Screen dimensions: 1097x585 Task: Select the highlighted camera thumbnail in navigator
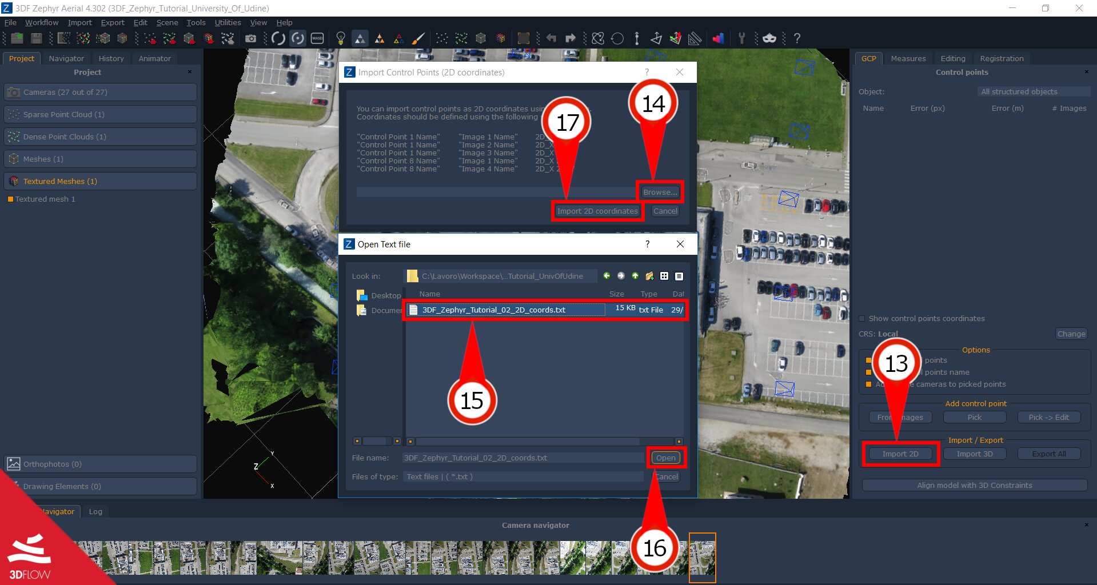[x=702, y=558]
